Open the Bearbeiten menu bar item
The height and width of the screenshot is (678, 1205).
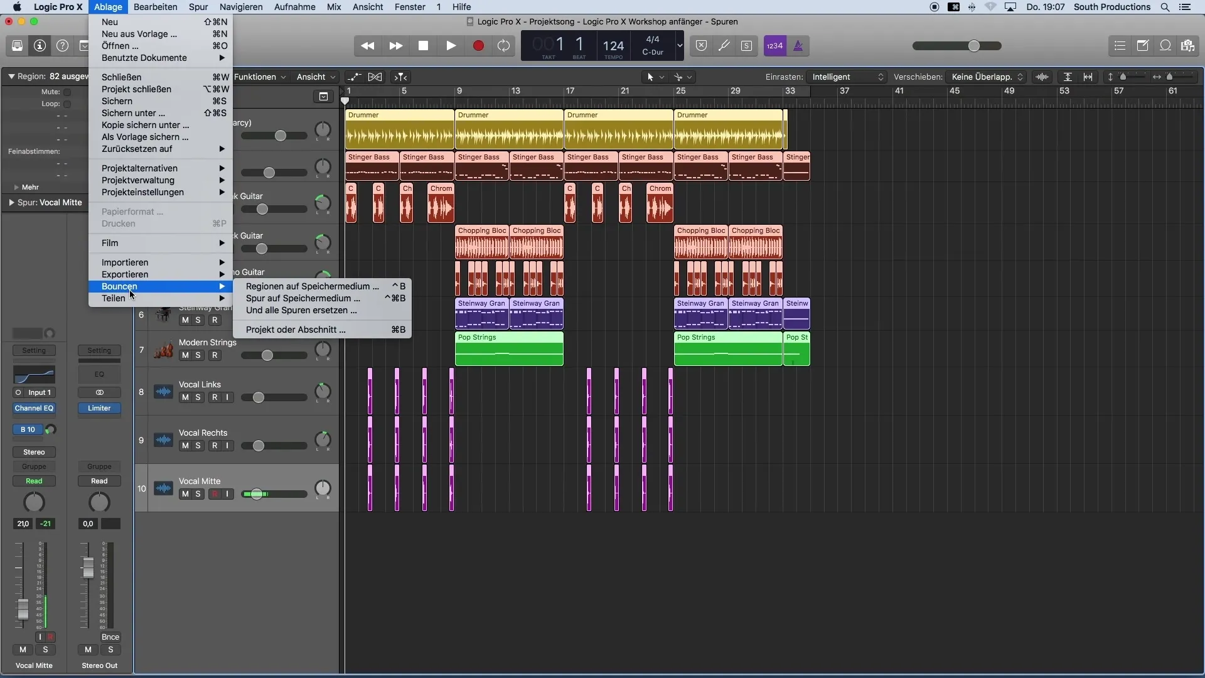[155, 7]
